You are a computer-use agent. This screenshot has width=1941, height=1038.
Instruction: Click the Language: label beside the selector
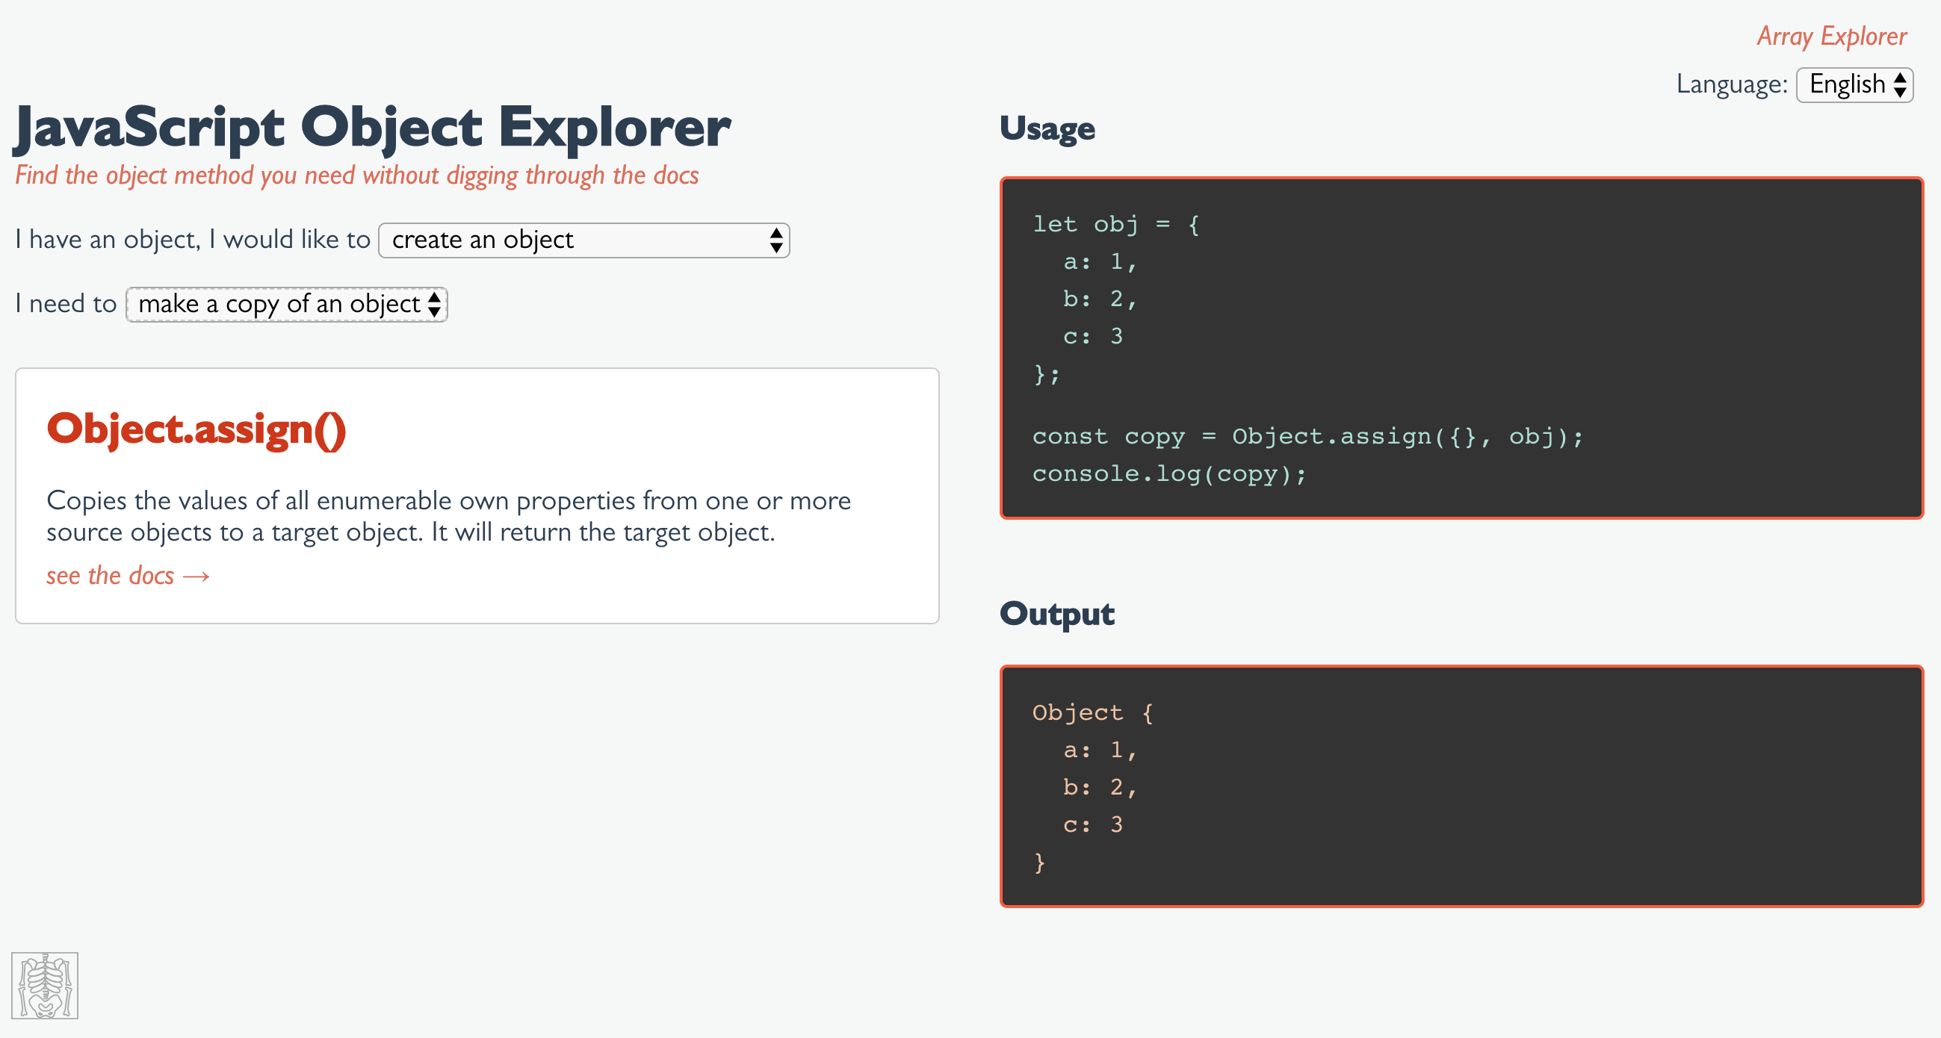click(x=1733, y=84)
